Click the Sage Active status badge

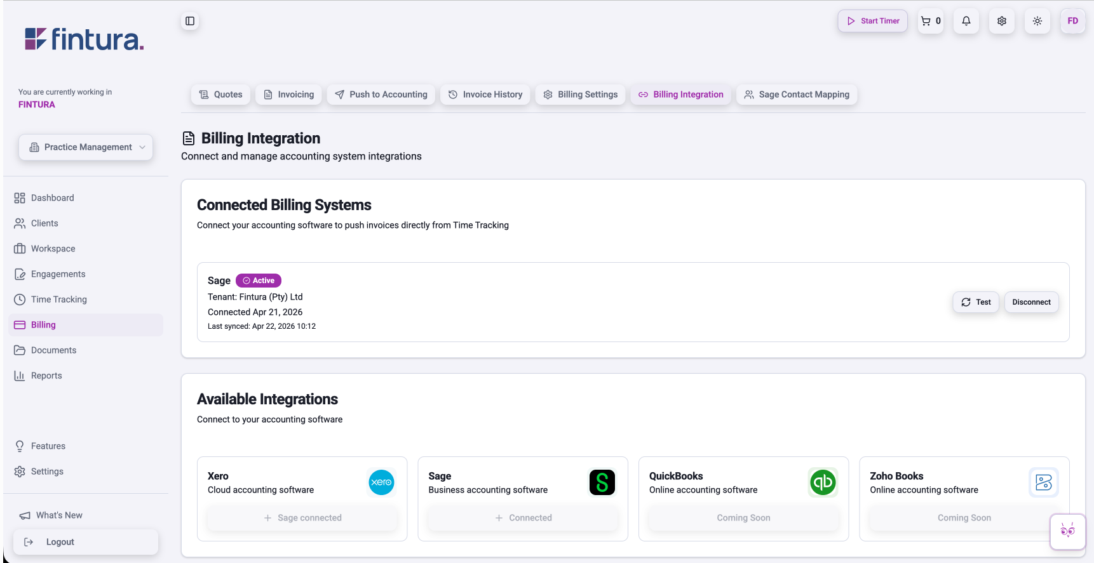[259, 281]
